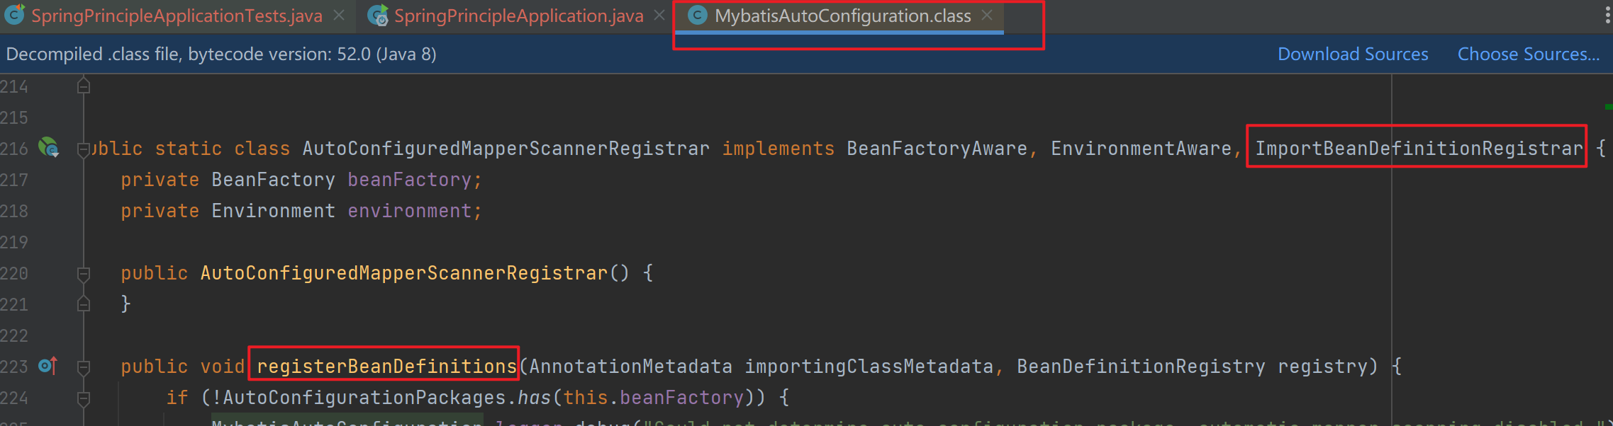
Task: Click the environment field on line 218
Action: [409, 211]
